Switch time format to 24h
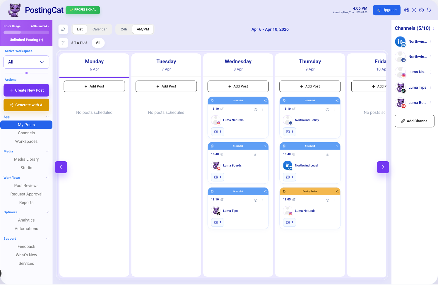Viewport: 438px width, 285px height. (x=124, y=29)
